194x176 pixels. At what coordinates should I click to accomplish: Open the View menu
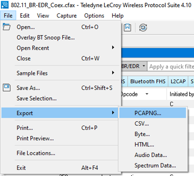(43, 16)
